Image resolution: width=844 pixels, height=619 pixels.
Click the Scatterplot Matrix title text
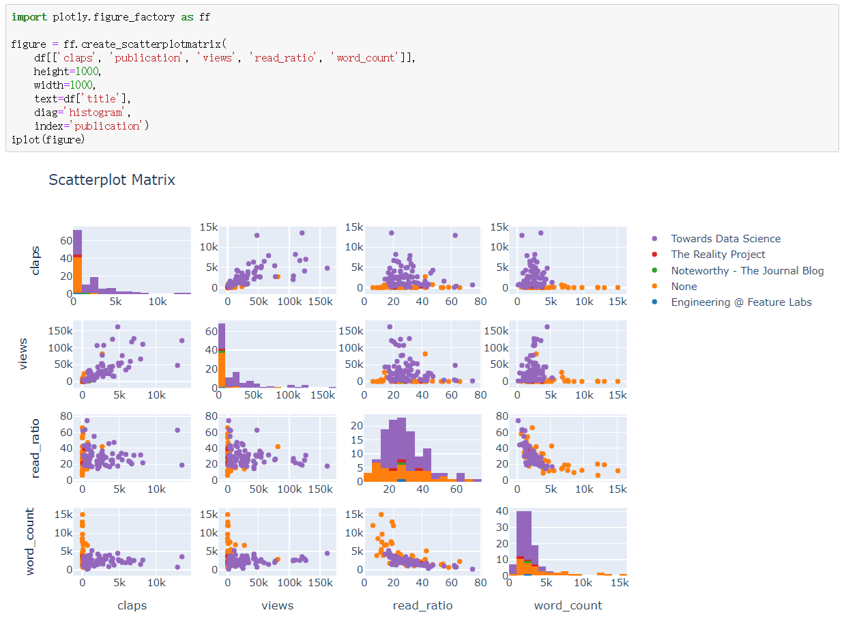111,180
